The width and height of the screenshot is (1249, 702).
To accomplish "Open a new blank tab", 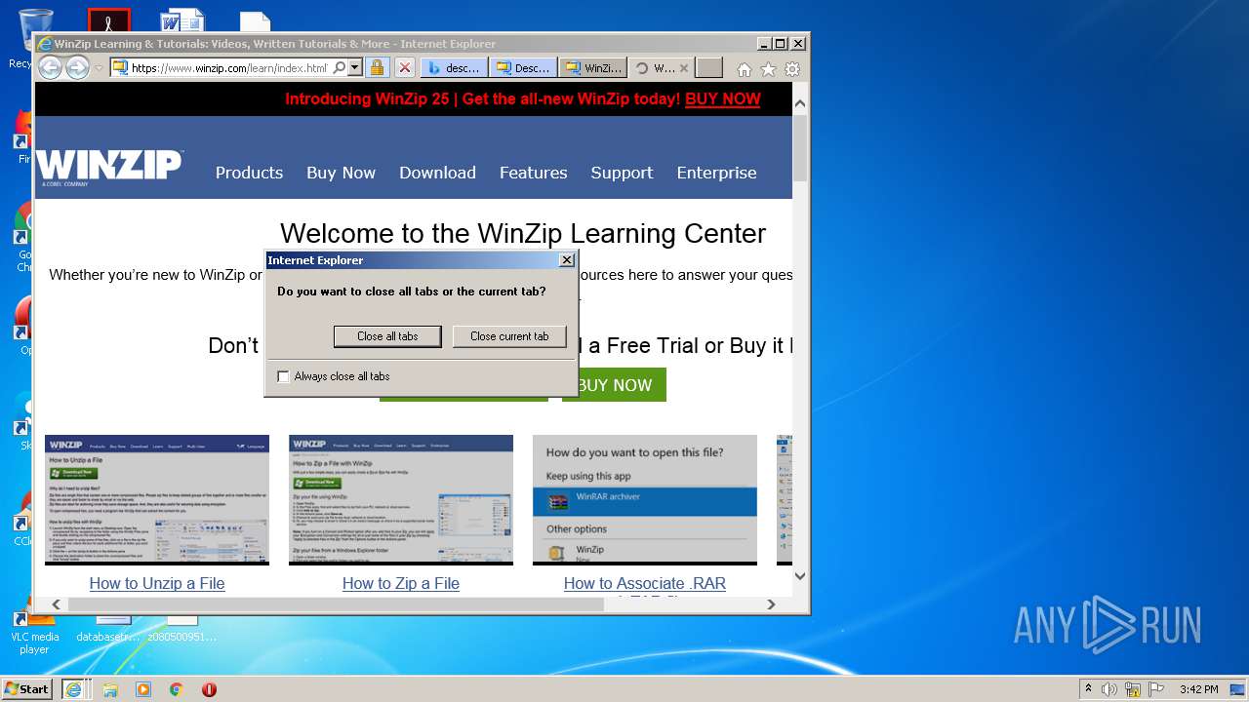I will 709,68.
